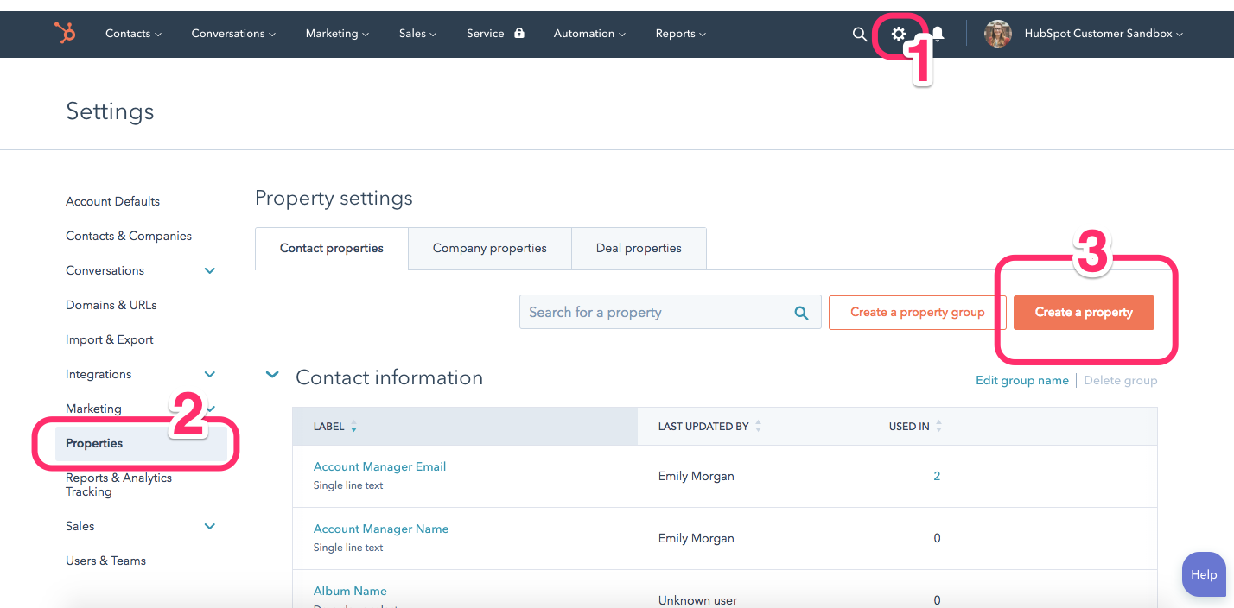Screen dimensions: 1234x608
Task: Select Account Defaults in the sidebar
Action: pyautogui.click(x=112, y=201)
